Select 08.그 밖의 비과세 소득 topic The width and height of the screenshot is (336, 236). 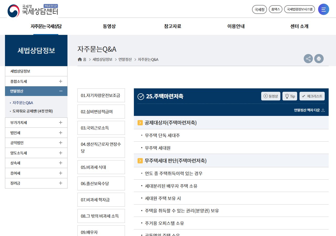[101, 216]
